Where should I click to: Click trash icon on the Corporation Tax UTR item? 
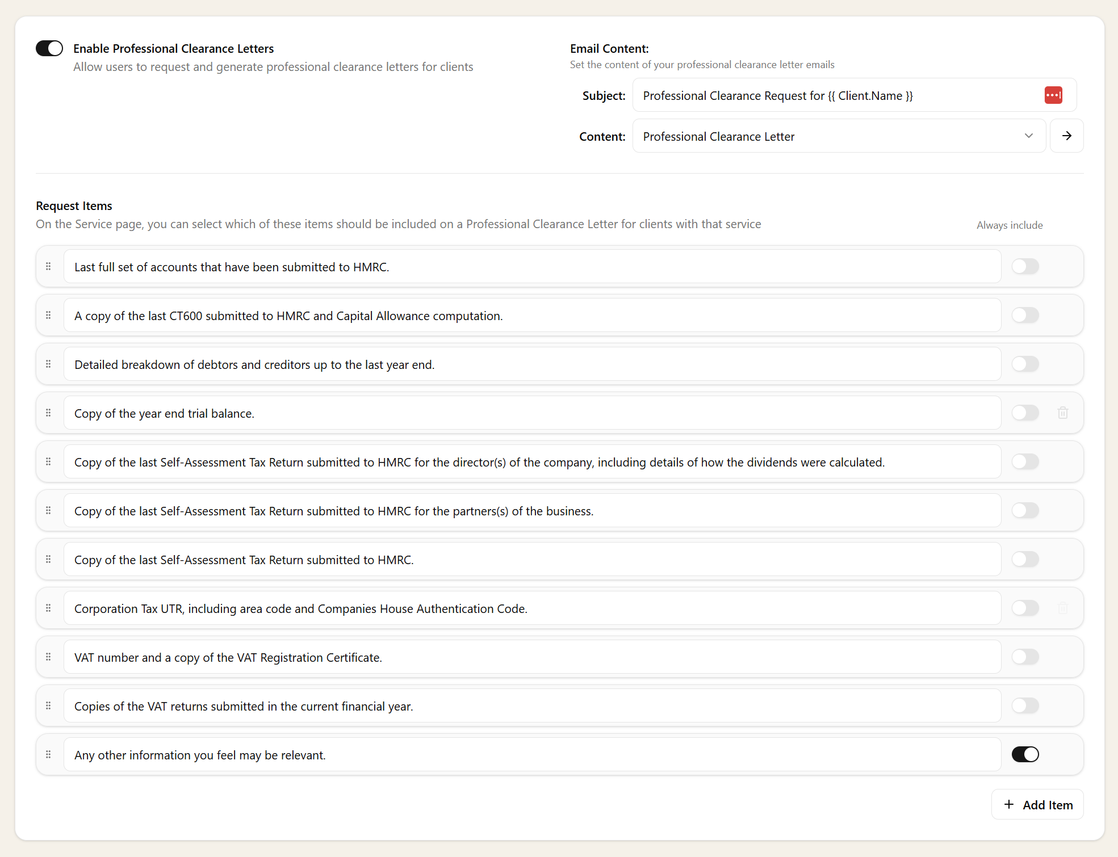point(1062,608)
